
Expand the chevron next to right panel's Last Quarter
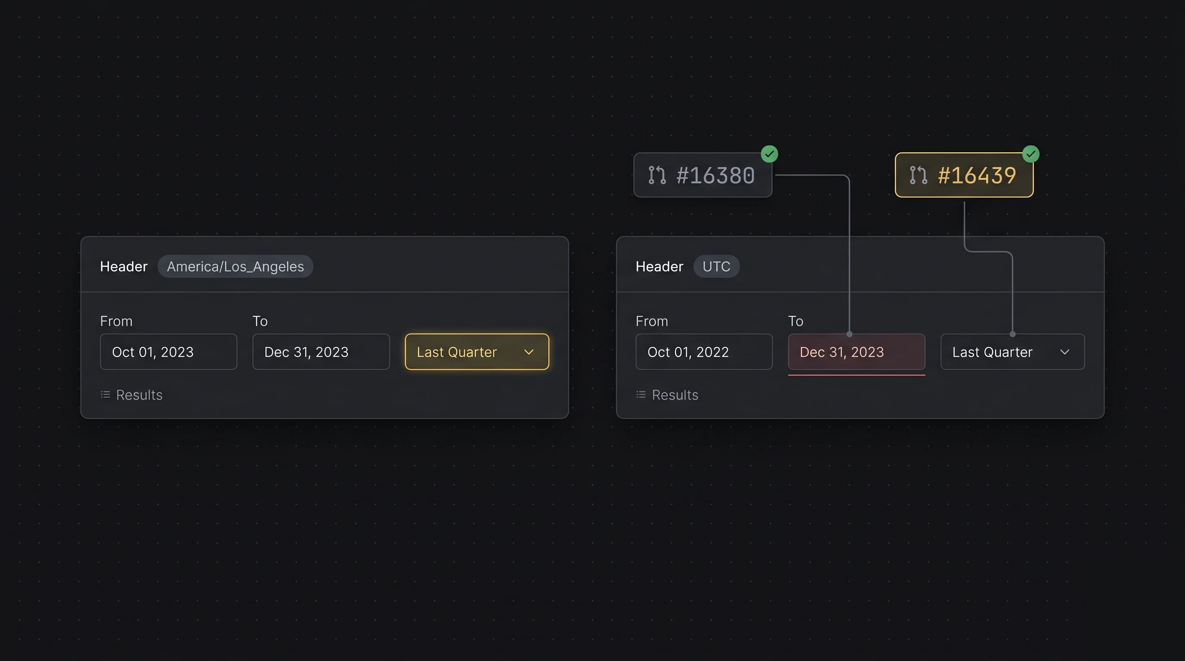pos(1065,352)
